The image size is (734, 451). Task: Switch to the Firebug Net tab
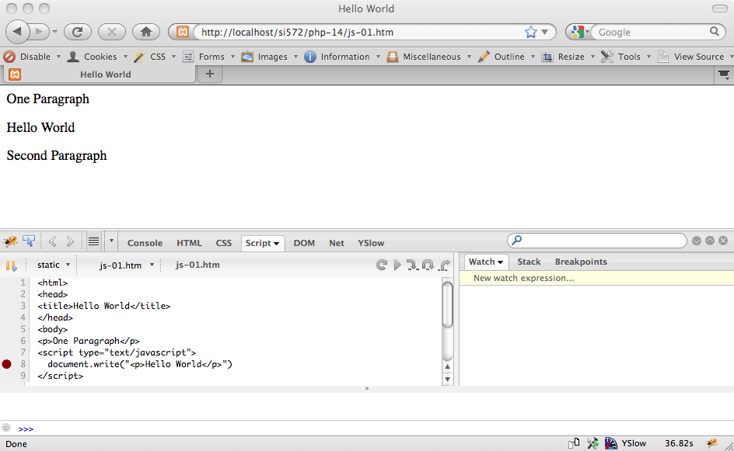click(x=336, y=243)
